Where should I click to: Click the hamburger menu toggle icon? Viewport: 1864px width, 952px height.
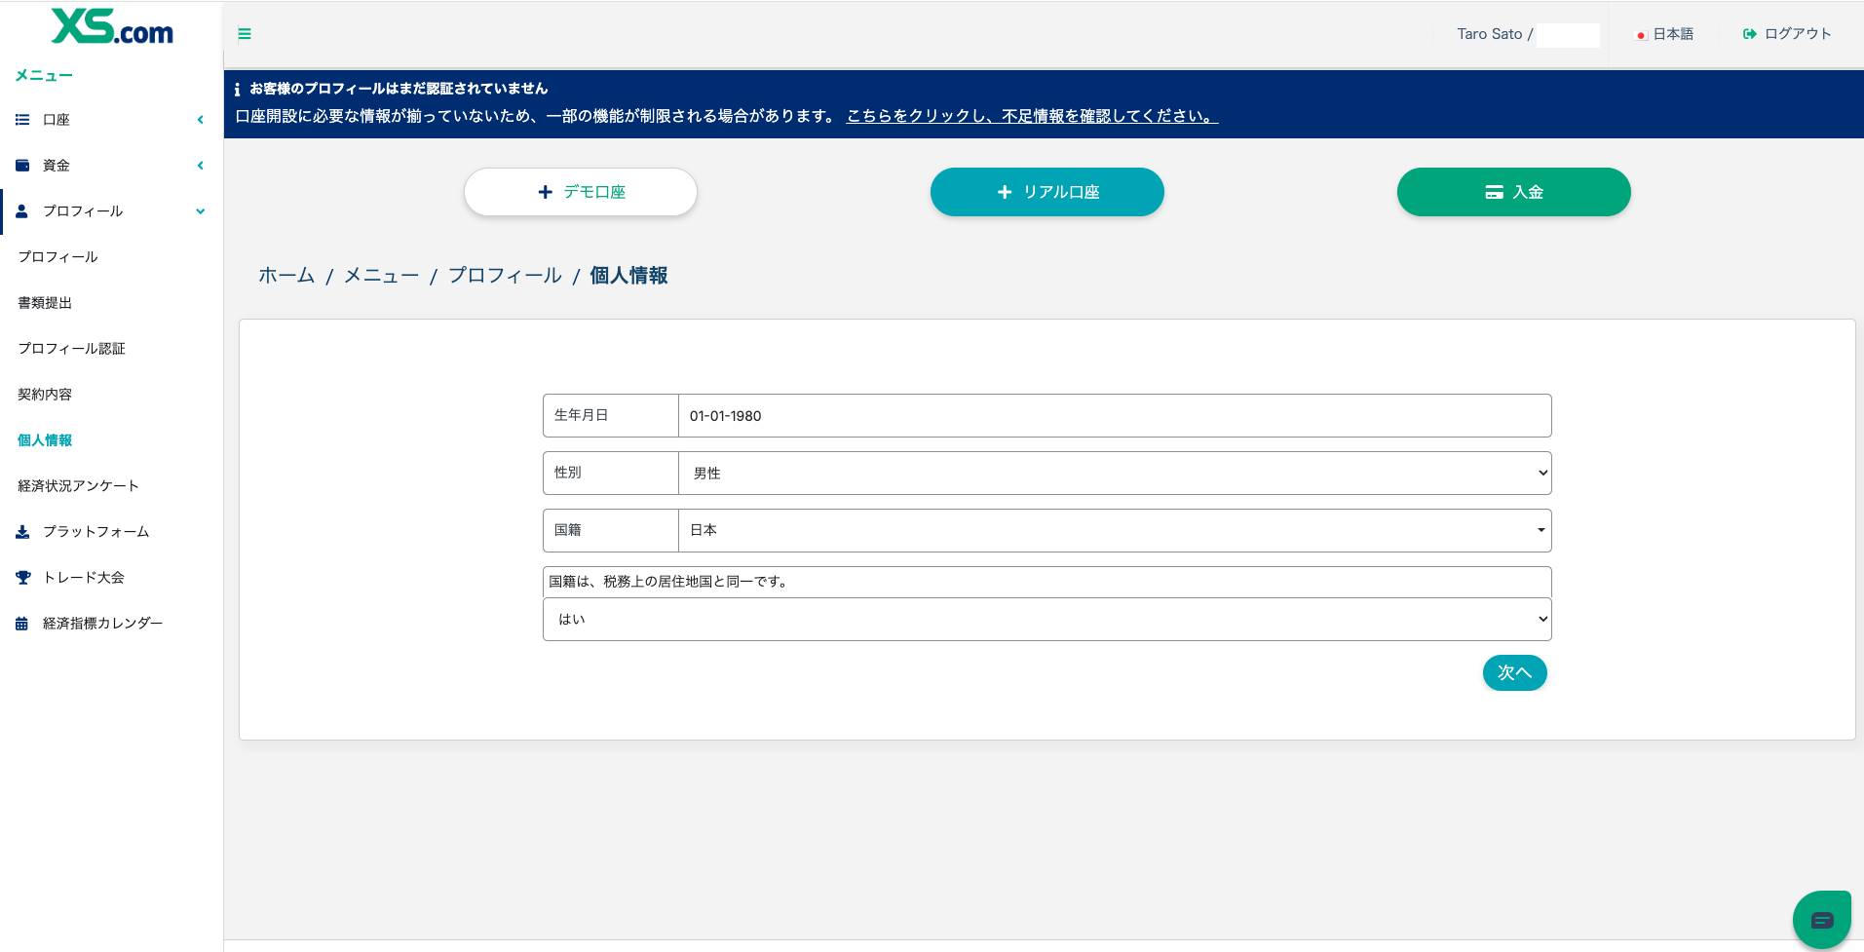point(245,34)
